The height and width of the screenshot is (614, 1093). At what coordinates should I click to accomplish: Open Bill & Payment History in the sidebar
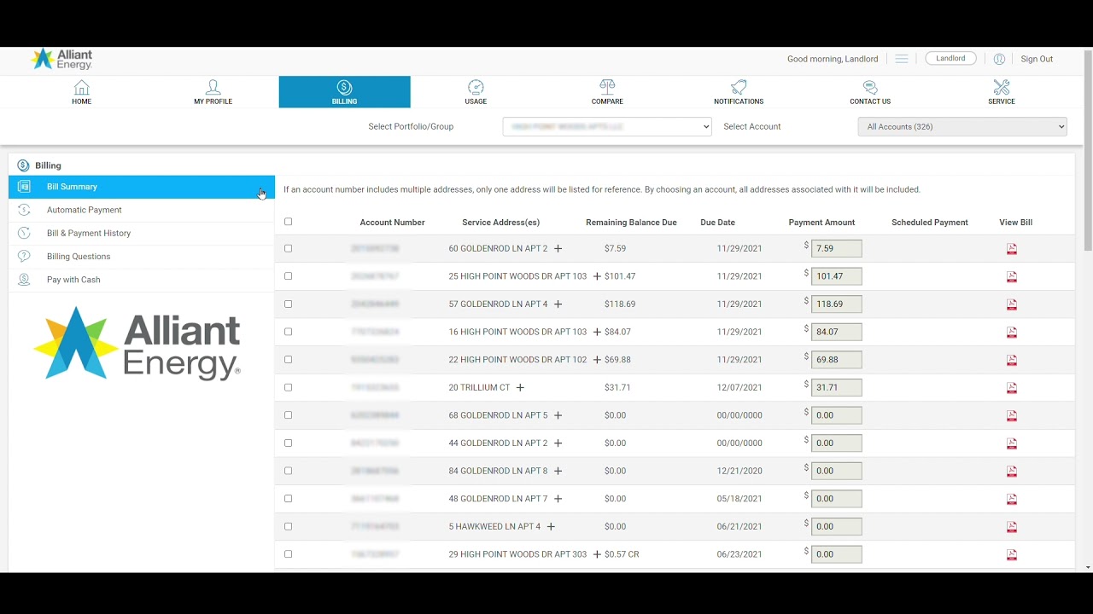[x=142, y=233]
